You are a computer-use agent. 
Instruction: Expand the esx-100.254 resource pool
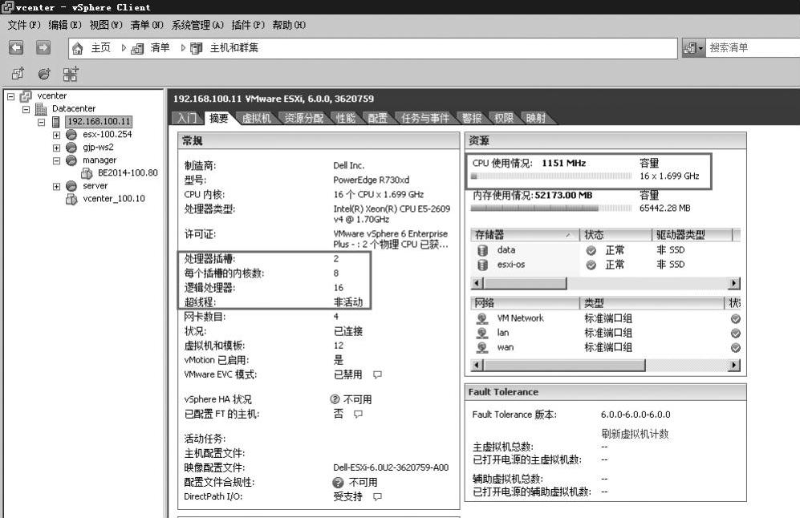click(57, 135)
